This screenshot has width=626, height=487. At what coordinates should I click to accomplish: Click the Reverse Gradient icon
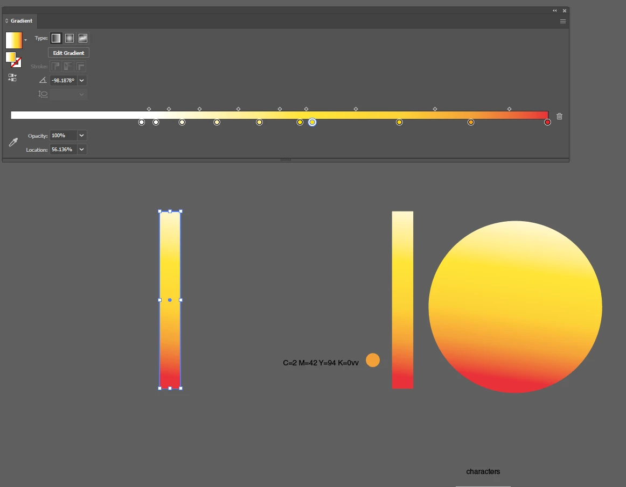[12, 78]
